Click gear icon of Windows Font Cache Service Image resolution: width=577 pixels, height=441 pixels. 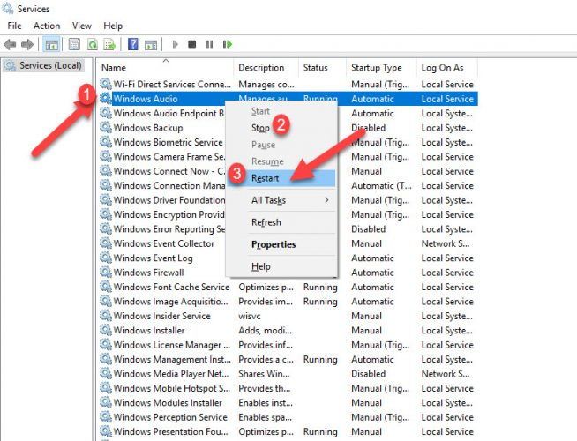[106, 287]
